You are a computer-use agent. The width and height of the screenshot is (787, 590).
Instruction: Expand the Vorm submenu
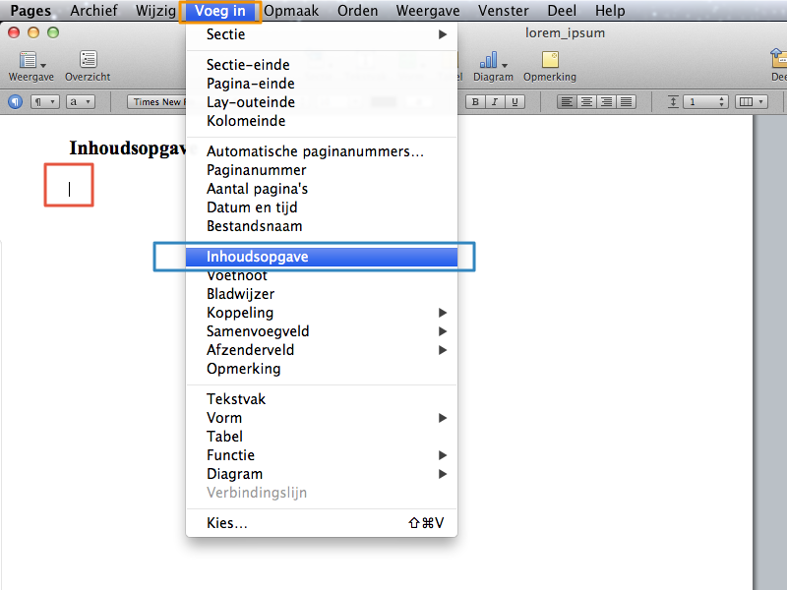(x=322, y=417)
